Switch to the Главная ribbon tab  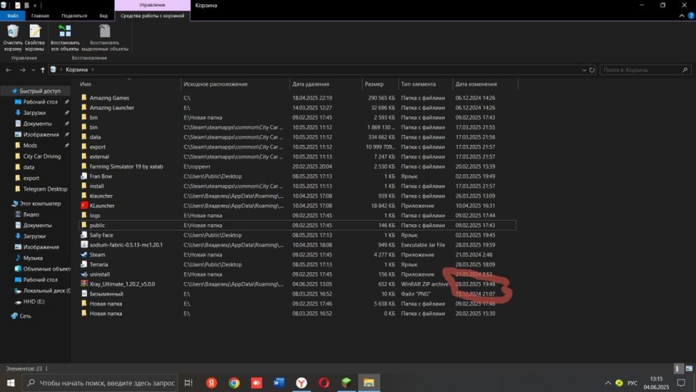40,15
